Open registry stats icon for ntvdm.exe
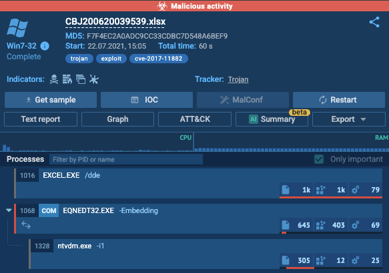 pyautogui.click(x=320, y=260)
